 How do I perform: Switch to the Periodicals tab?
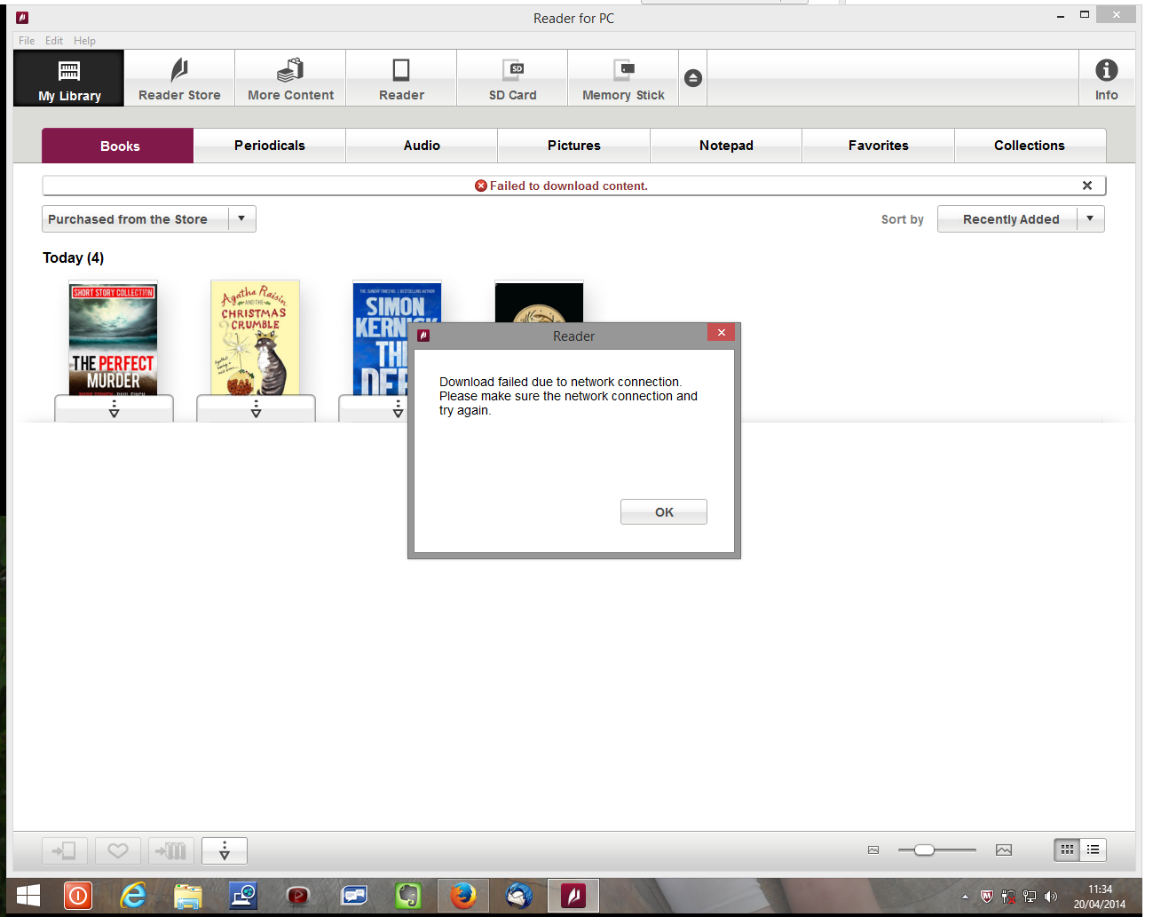270,146
